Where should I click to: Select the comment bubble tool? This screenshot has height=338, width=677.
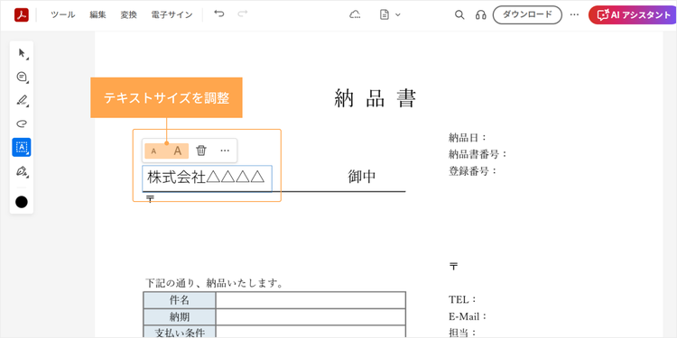[22, 78]
